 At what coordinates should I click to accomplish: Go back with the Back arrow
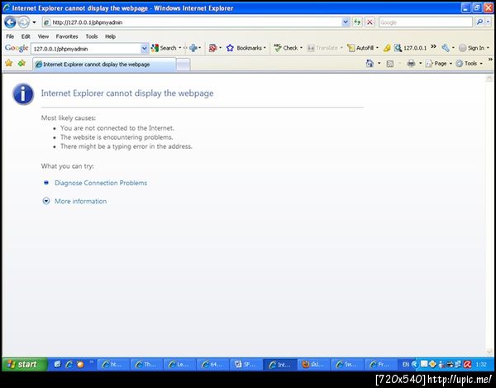tap(11, 22)
